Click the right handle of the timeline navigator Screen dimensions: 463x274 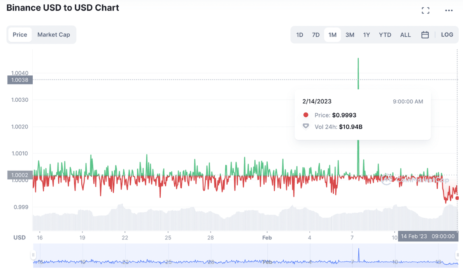coord(457,255)
